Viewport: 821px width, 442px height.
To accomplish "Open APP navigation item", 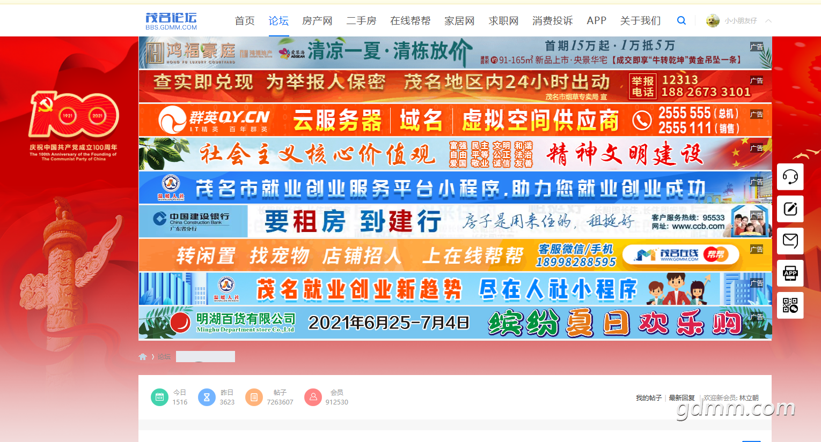I will tap(597, 21).
